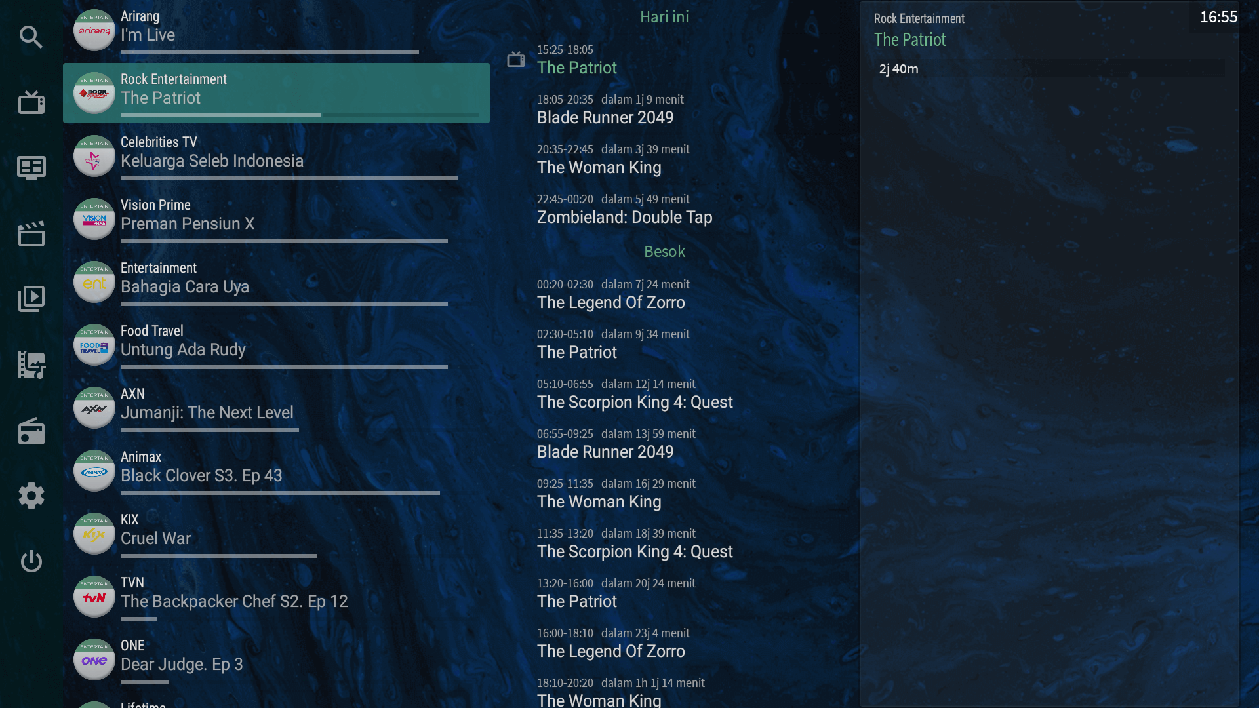Click the ONE channel logo

point(94,659)
